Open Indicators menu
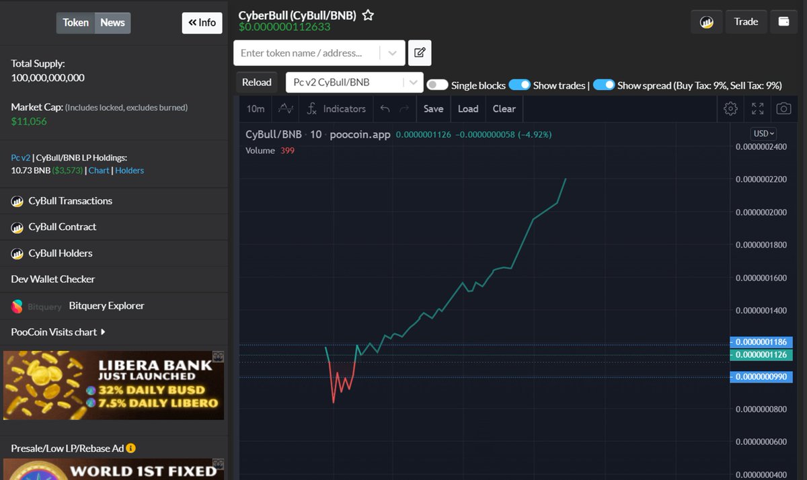The width and height of the screenshot is (807, 480). pos(336,108)
